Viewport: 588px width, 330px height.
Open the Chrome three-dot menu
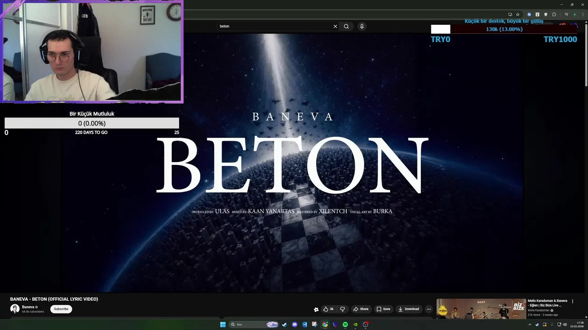(583, 14)
